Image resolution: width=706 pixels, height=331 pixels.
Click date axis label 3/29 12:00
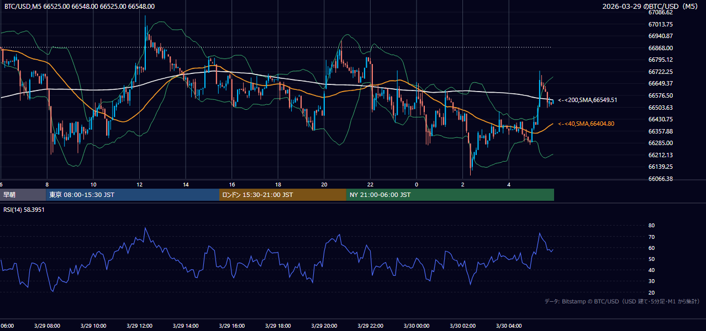[x=139, y=325]
